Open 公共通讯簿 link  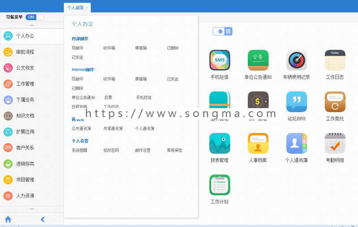pos(81,129)
